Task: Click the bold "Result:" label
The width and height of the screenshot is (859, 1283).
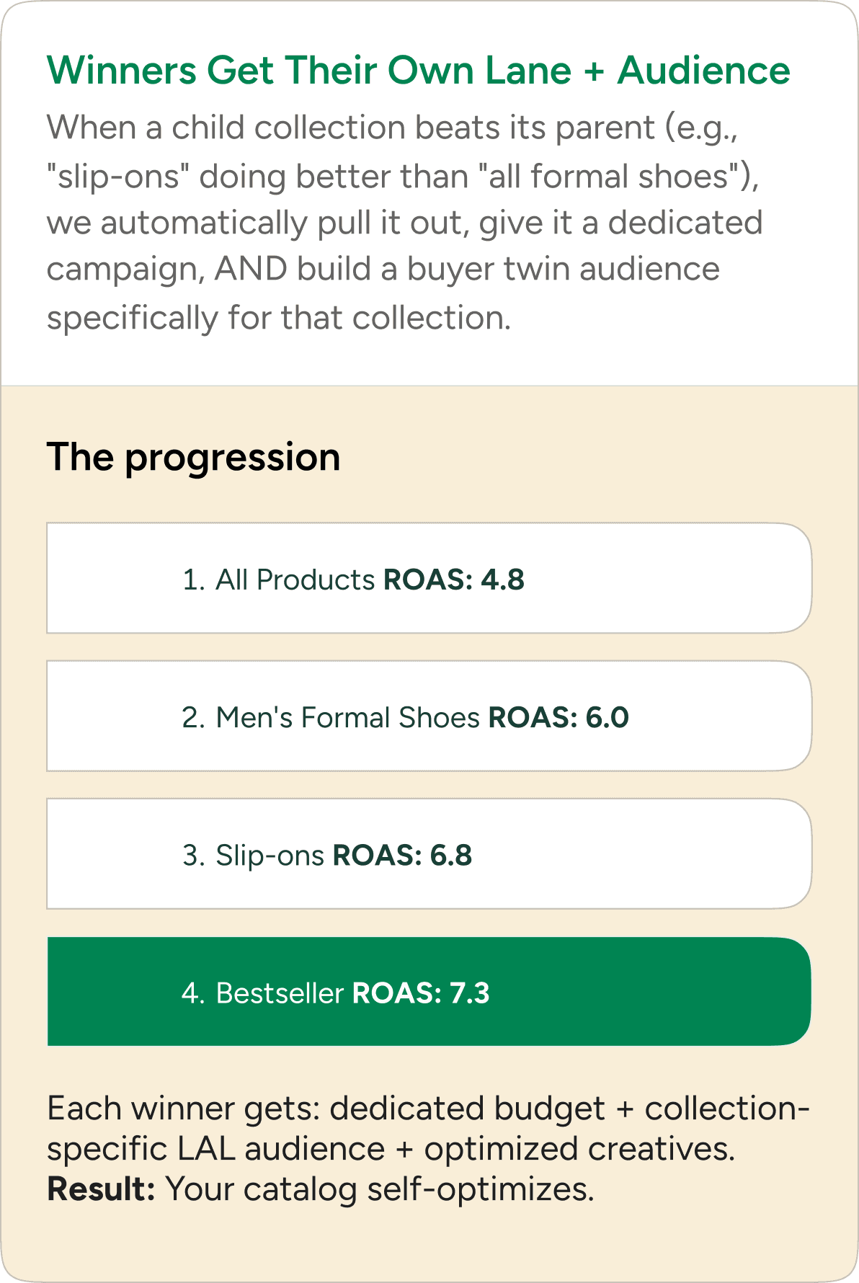Action: point(101,1189)
